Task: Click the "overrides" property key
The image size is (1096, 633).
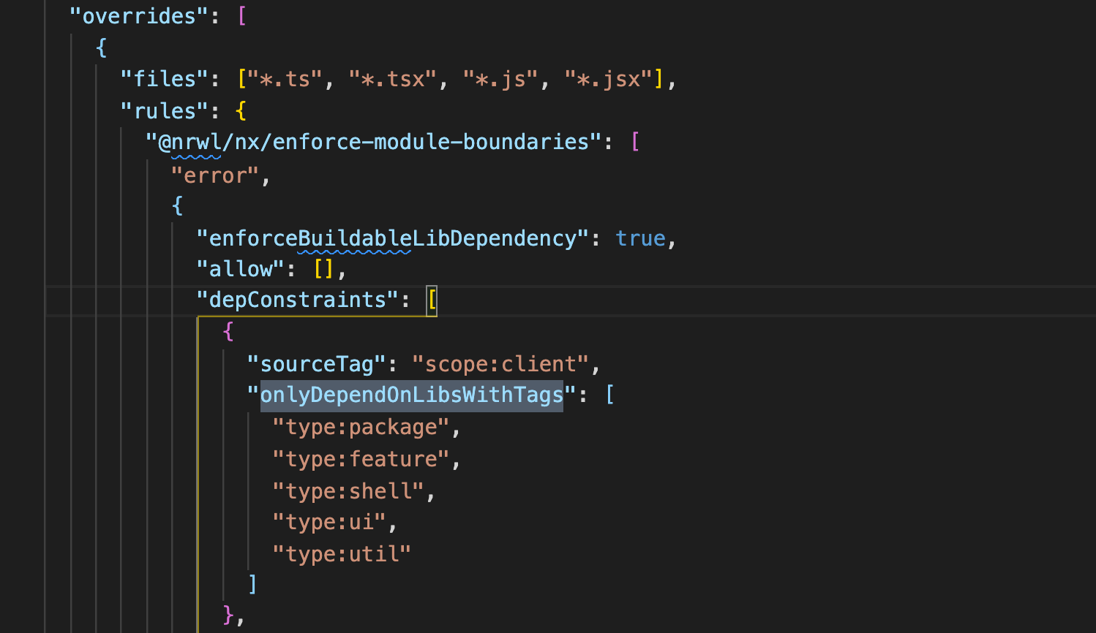Action: pyautogui.click(x=139, y=15)
